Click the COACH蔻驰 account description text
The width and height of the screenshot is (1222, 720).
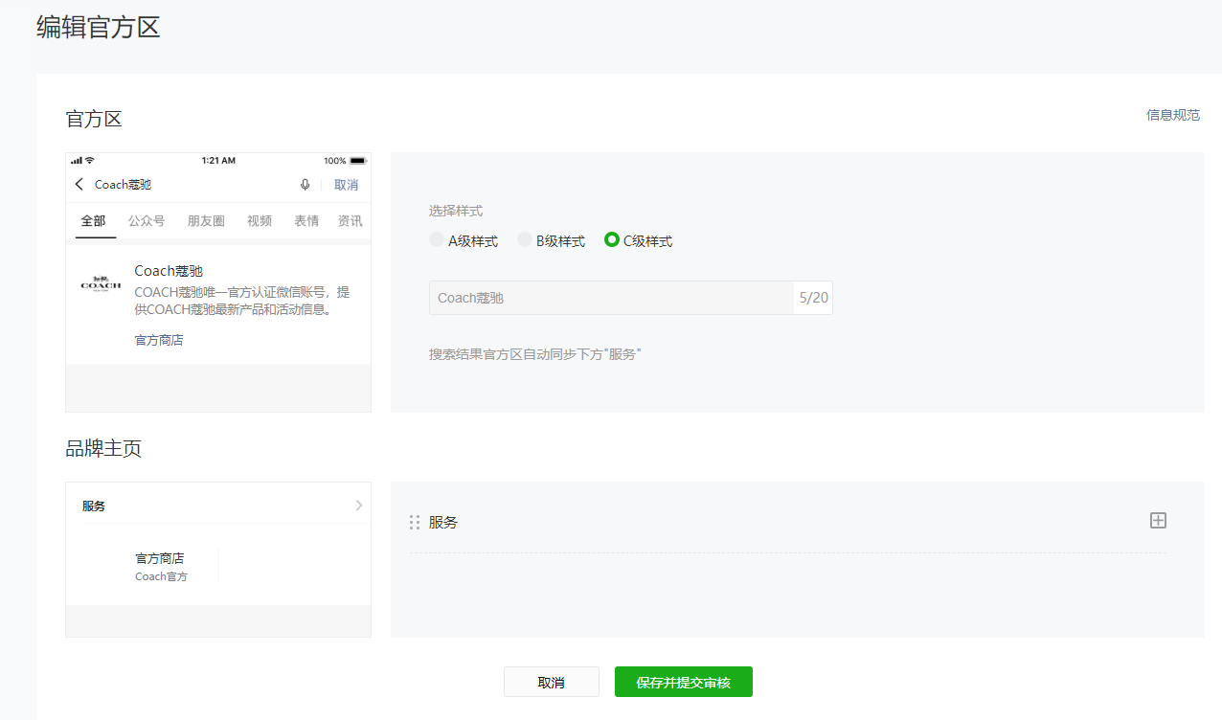(x=242, y=301)
